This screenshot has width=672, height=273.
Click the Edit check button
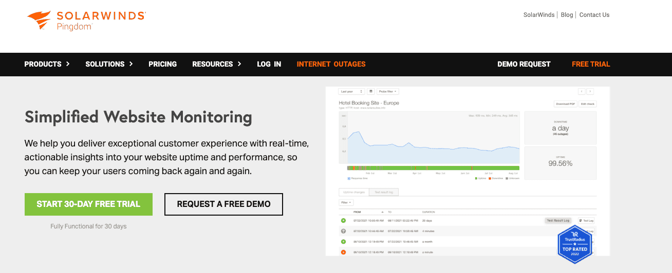click(x=588, y=104)
